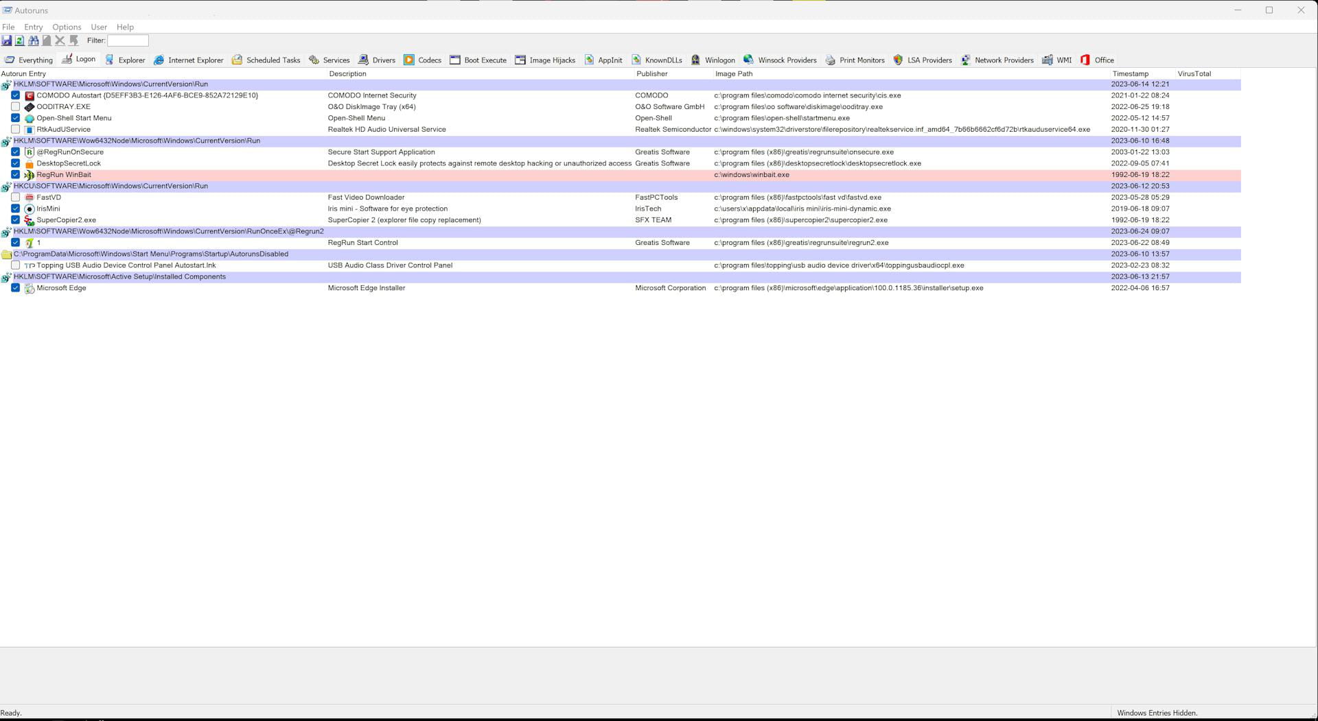Click the OODITRAY.EXE row icon

[x=30, y=107]
